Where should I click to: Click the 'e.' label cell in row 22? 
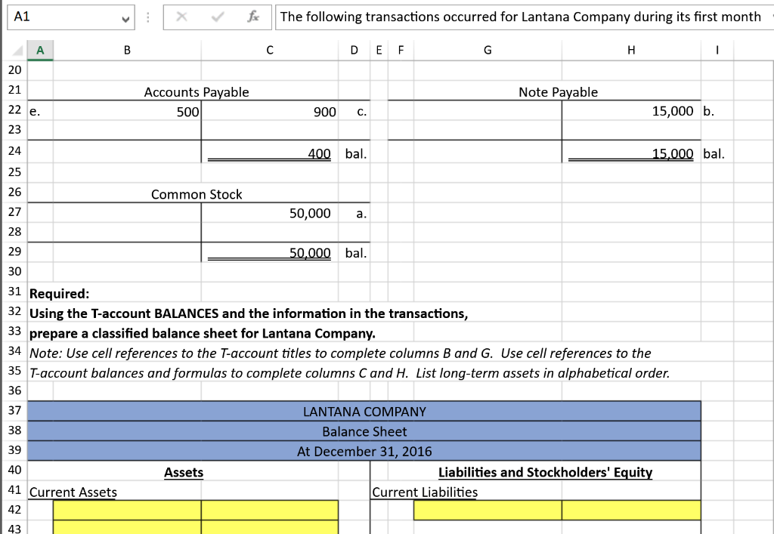click(x=40, y=112)
